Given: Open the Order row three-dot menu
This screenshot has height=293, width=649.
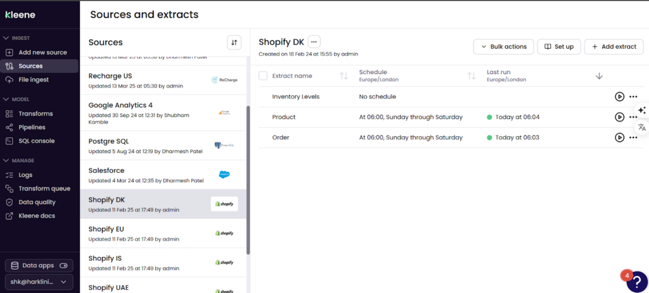Looking at the screenshot, I should [x=633, y=137].
